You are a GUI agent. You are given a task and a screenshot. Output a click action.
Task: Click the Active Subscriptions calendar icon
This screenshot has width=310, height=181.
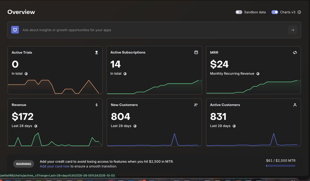(196, 52)
